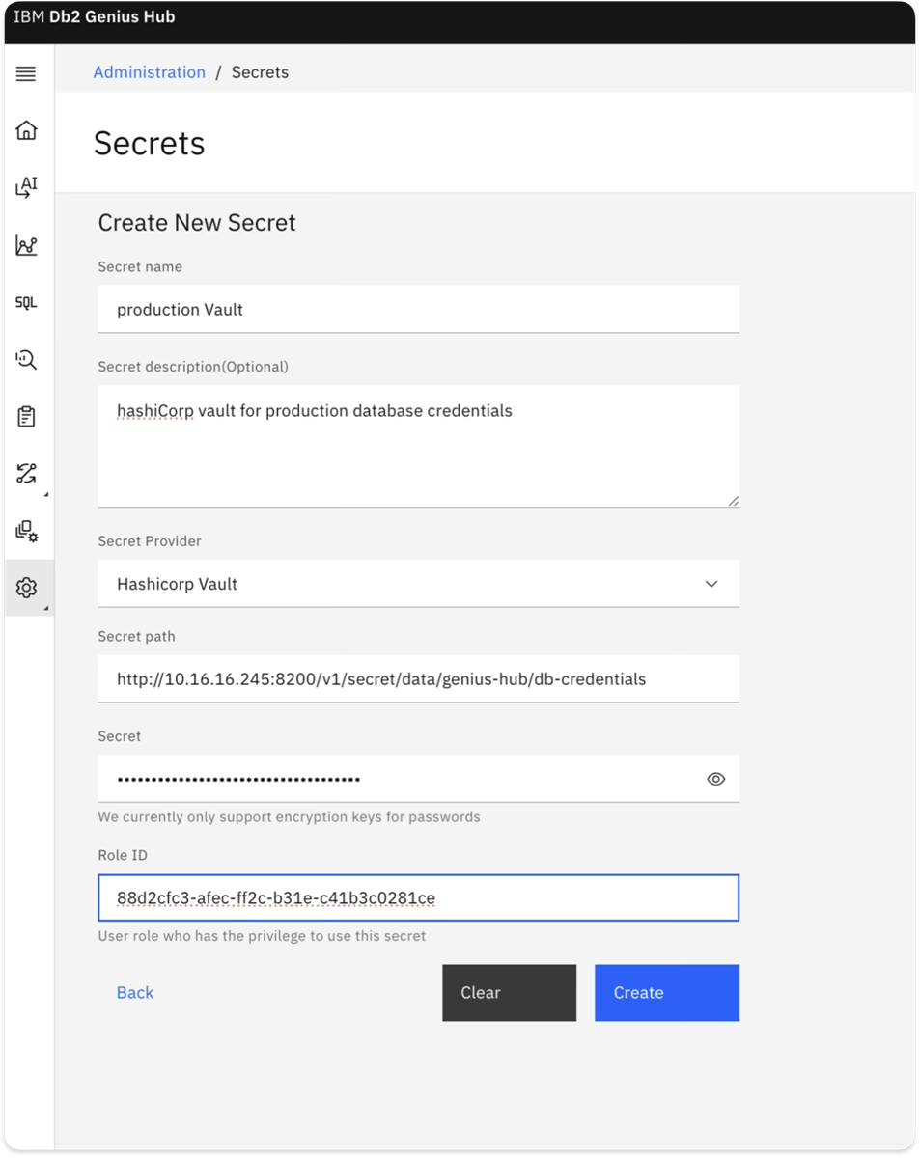
Task: Click the Role ID input field
Action: (418, 898)
